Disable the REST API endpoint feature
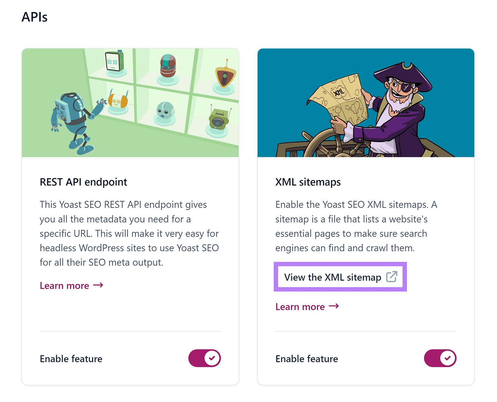 (205, 358)
